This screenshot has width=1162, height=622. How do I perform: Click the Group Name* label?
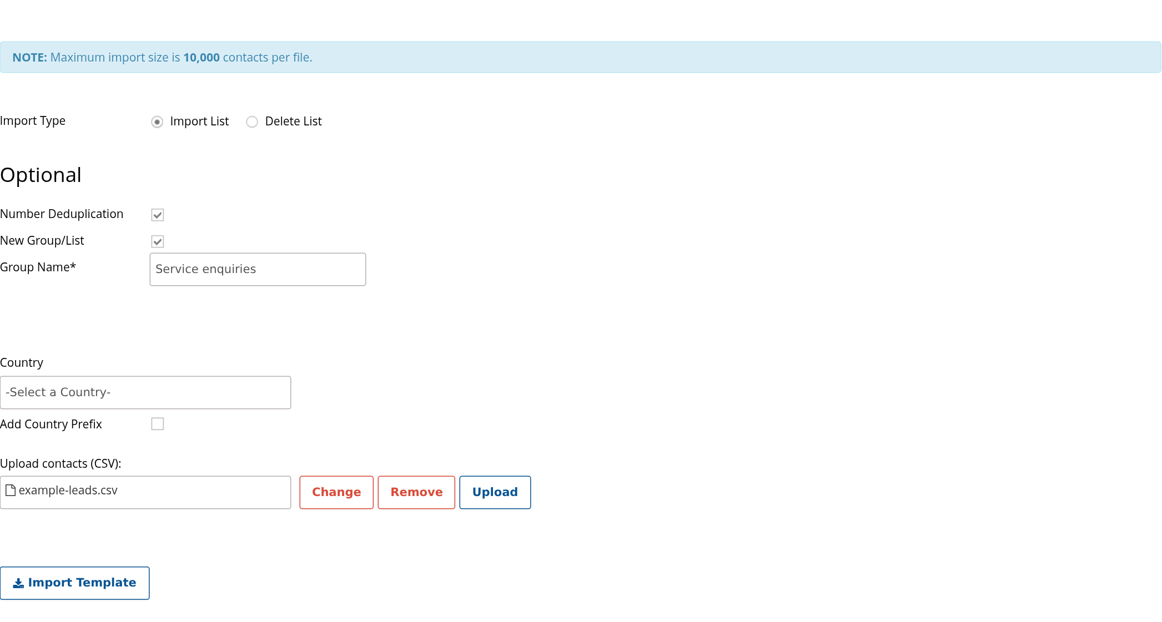tap(38, 267)
